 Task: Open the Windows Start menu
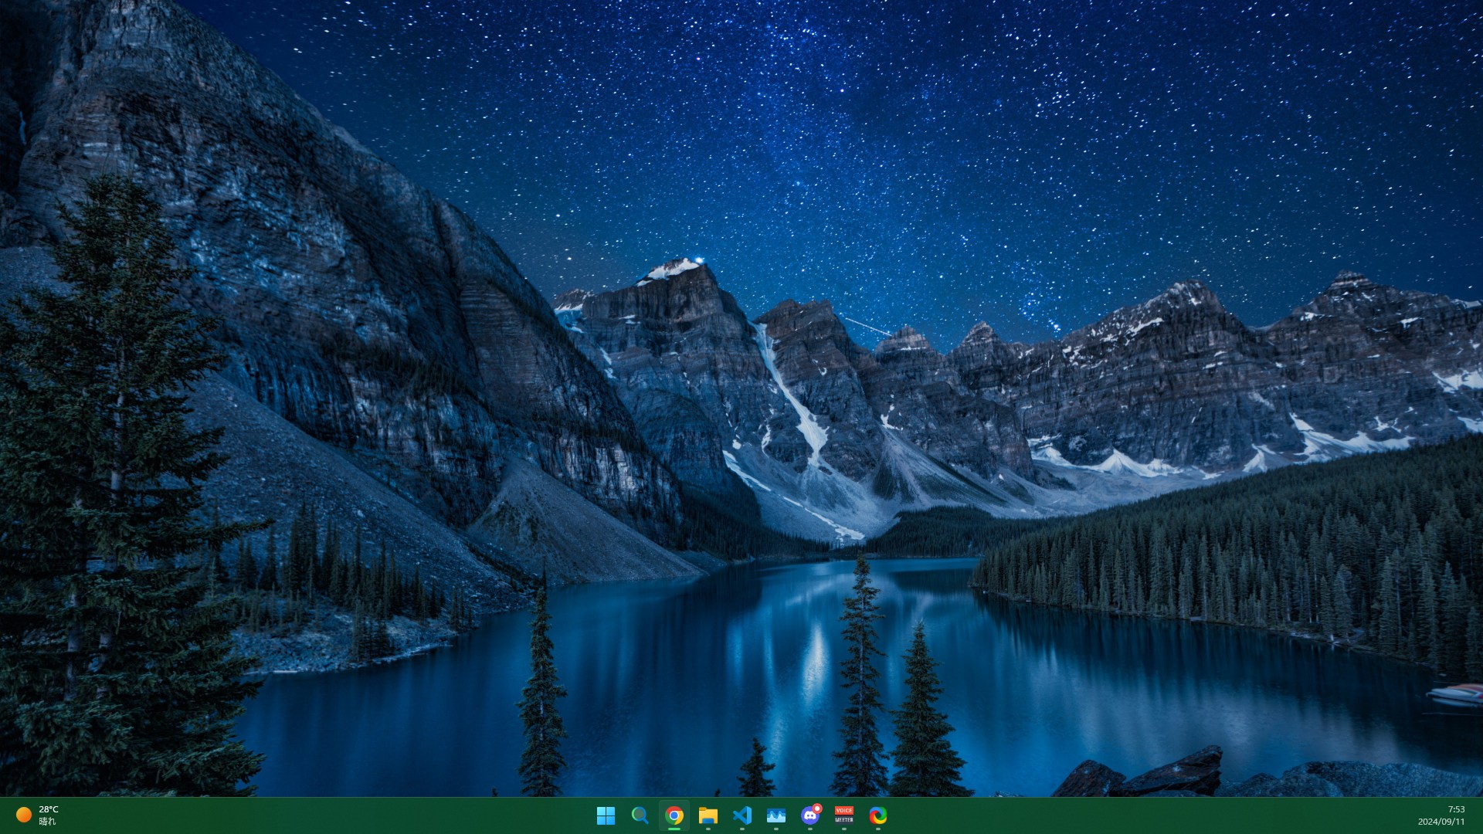(606, 815)
